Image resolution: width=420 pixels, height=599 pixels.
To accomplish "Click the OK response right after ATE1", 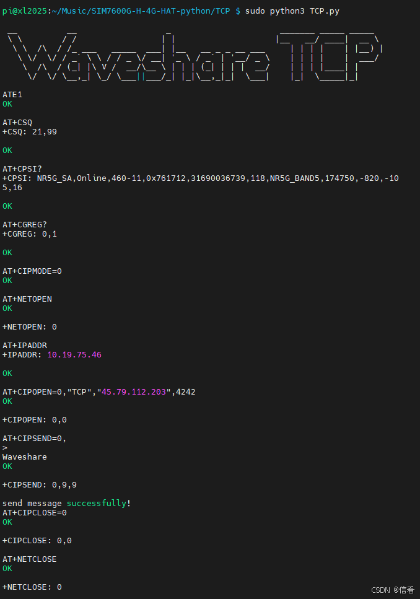I will coord(7,104).
